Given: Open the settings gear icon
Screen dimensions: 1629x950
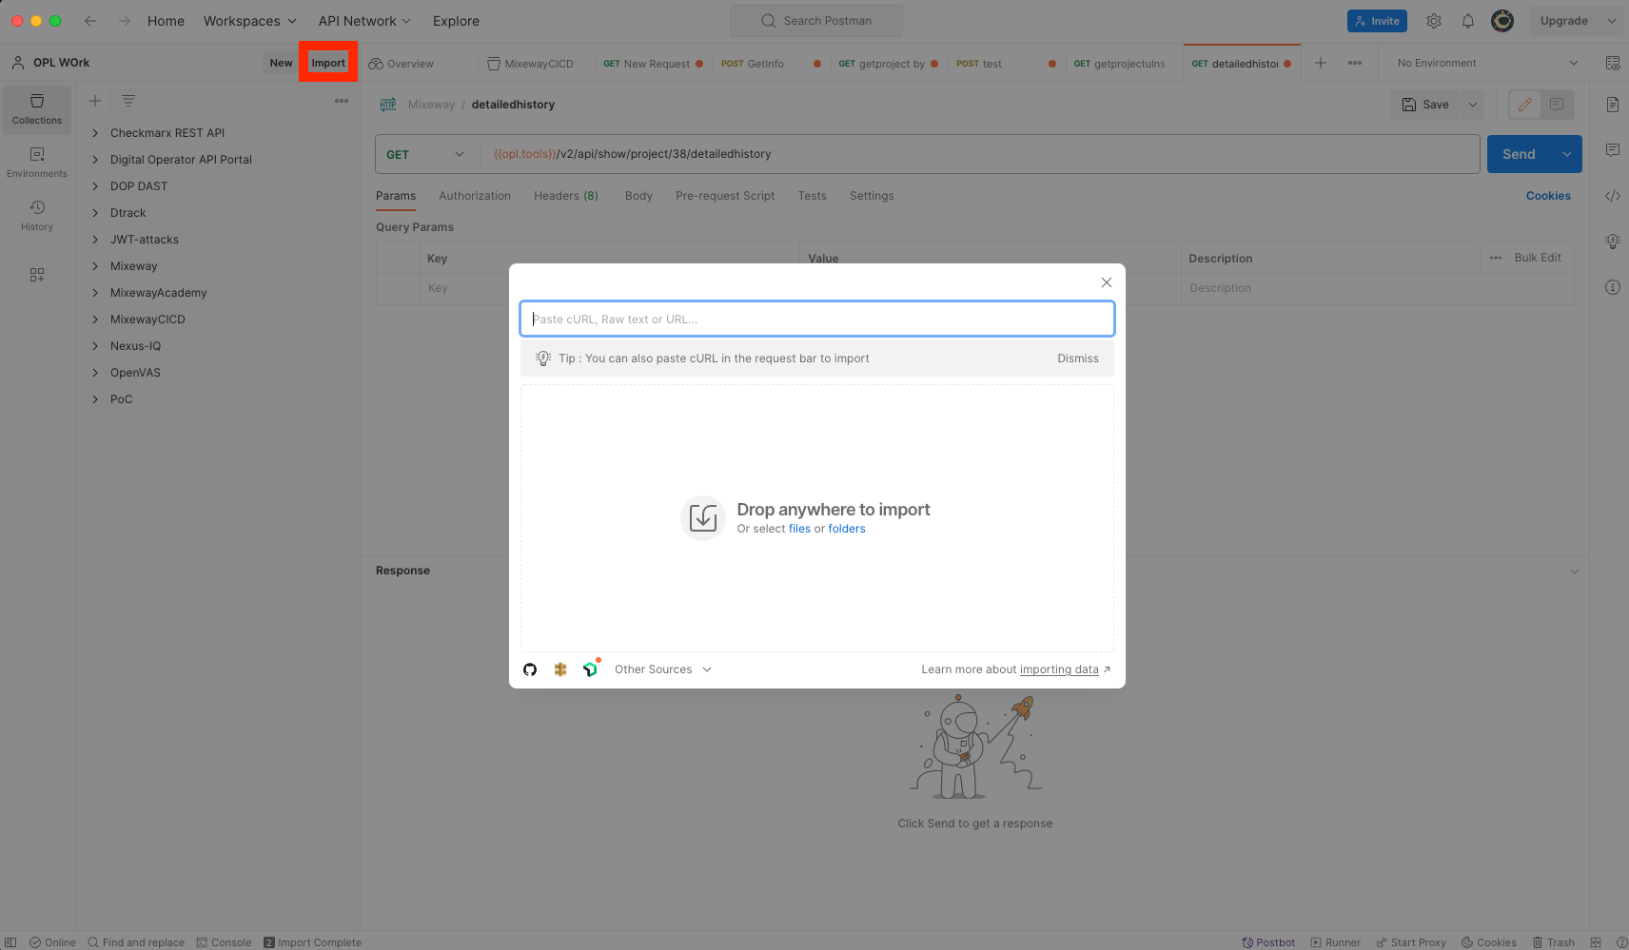Looking at the screenshot, I should click(x=1434, y=21).
